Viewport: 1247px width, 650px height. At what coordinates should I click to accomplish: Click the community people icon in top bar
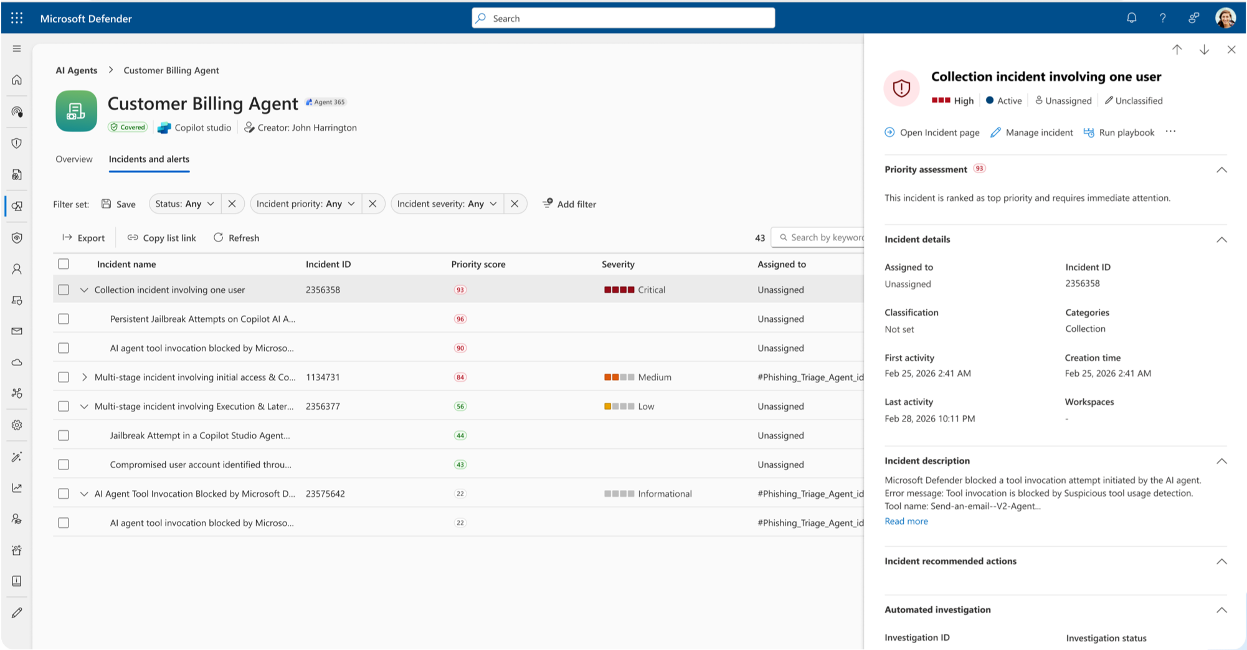[1193, 18]
